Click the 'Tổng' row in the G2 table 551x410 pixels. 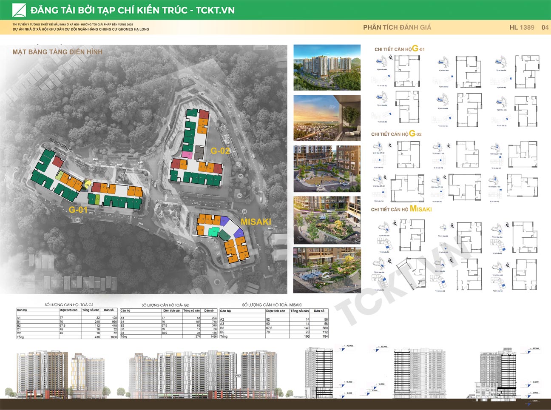pos(124,336)
